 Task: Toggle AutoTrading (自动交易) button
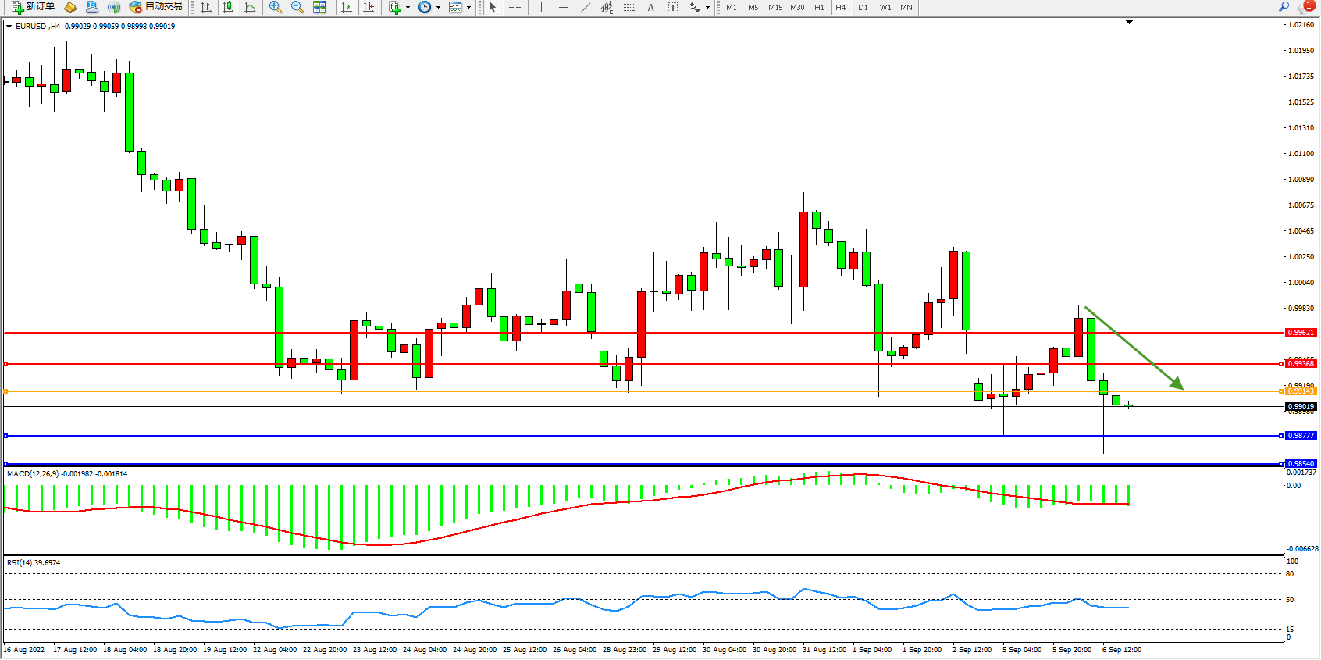click(156, 7)
